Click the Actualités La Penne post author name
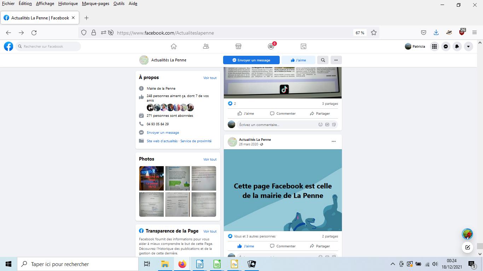The height and width of the screenshot is (271, 483). (255, 139)
